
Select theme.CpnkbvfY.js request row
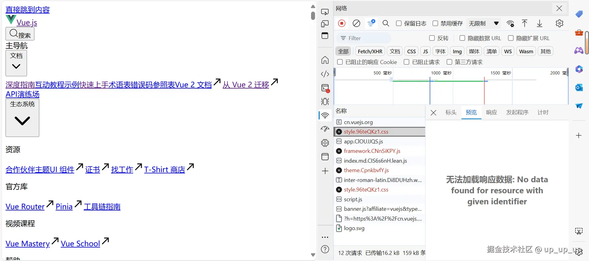point(379,170)
